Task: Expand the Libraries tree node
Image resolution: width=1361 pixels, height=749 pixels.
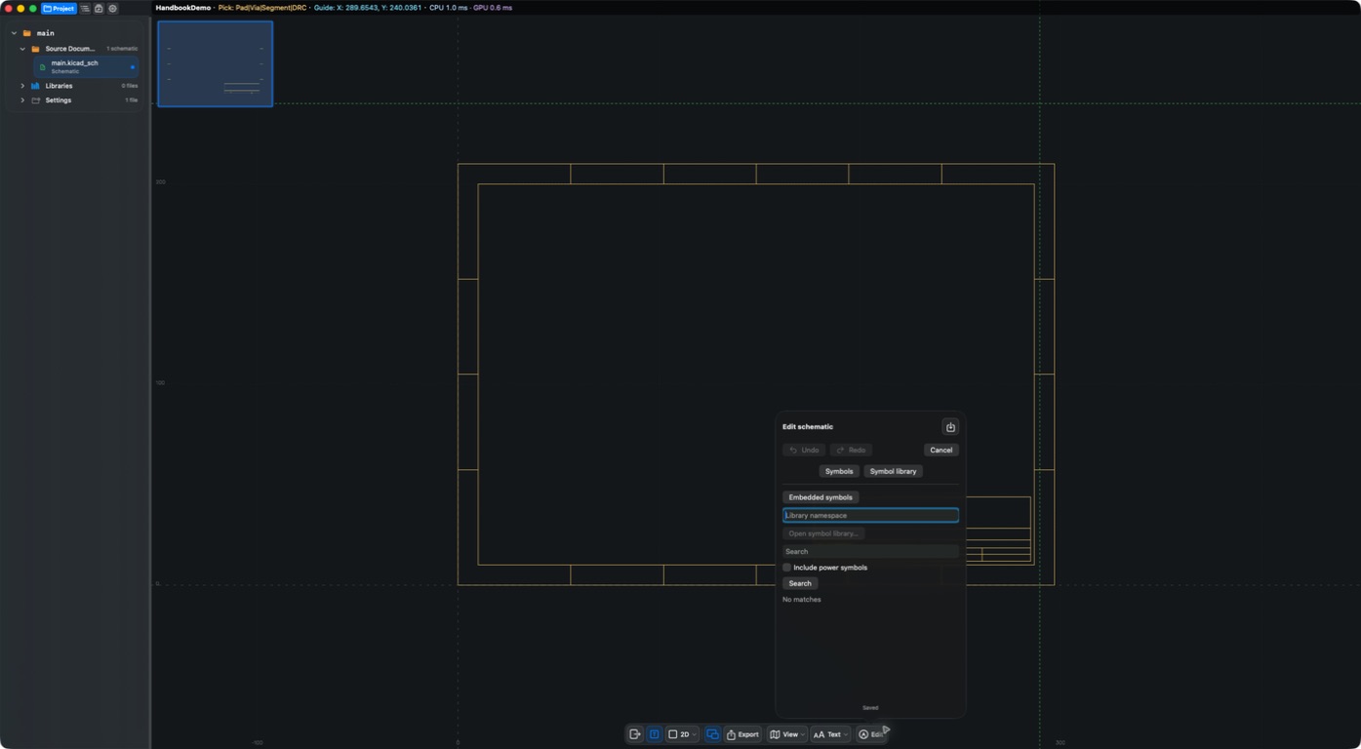Action: 22,86
